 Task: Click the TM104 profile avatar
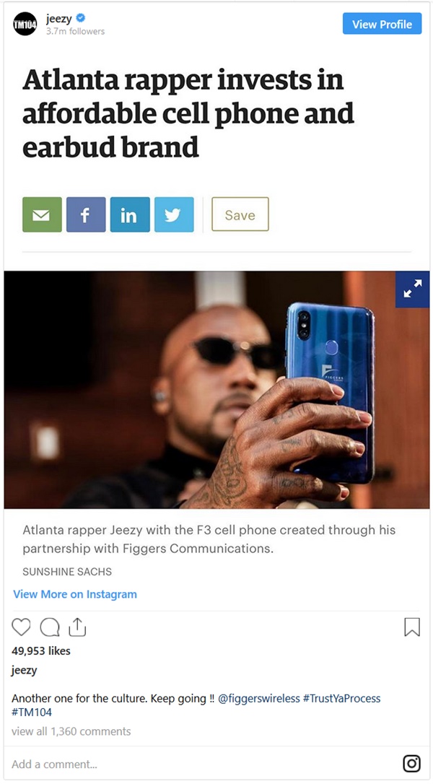[x=25, y=24]
